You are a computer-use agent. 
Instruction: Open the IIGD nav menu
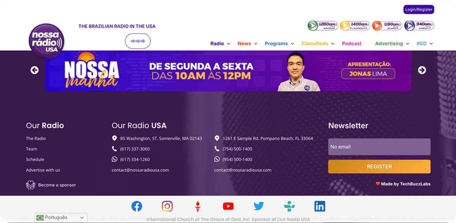pos(421,43)
